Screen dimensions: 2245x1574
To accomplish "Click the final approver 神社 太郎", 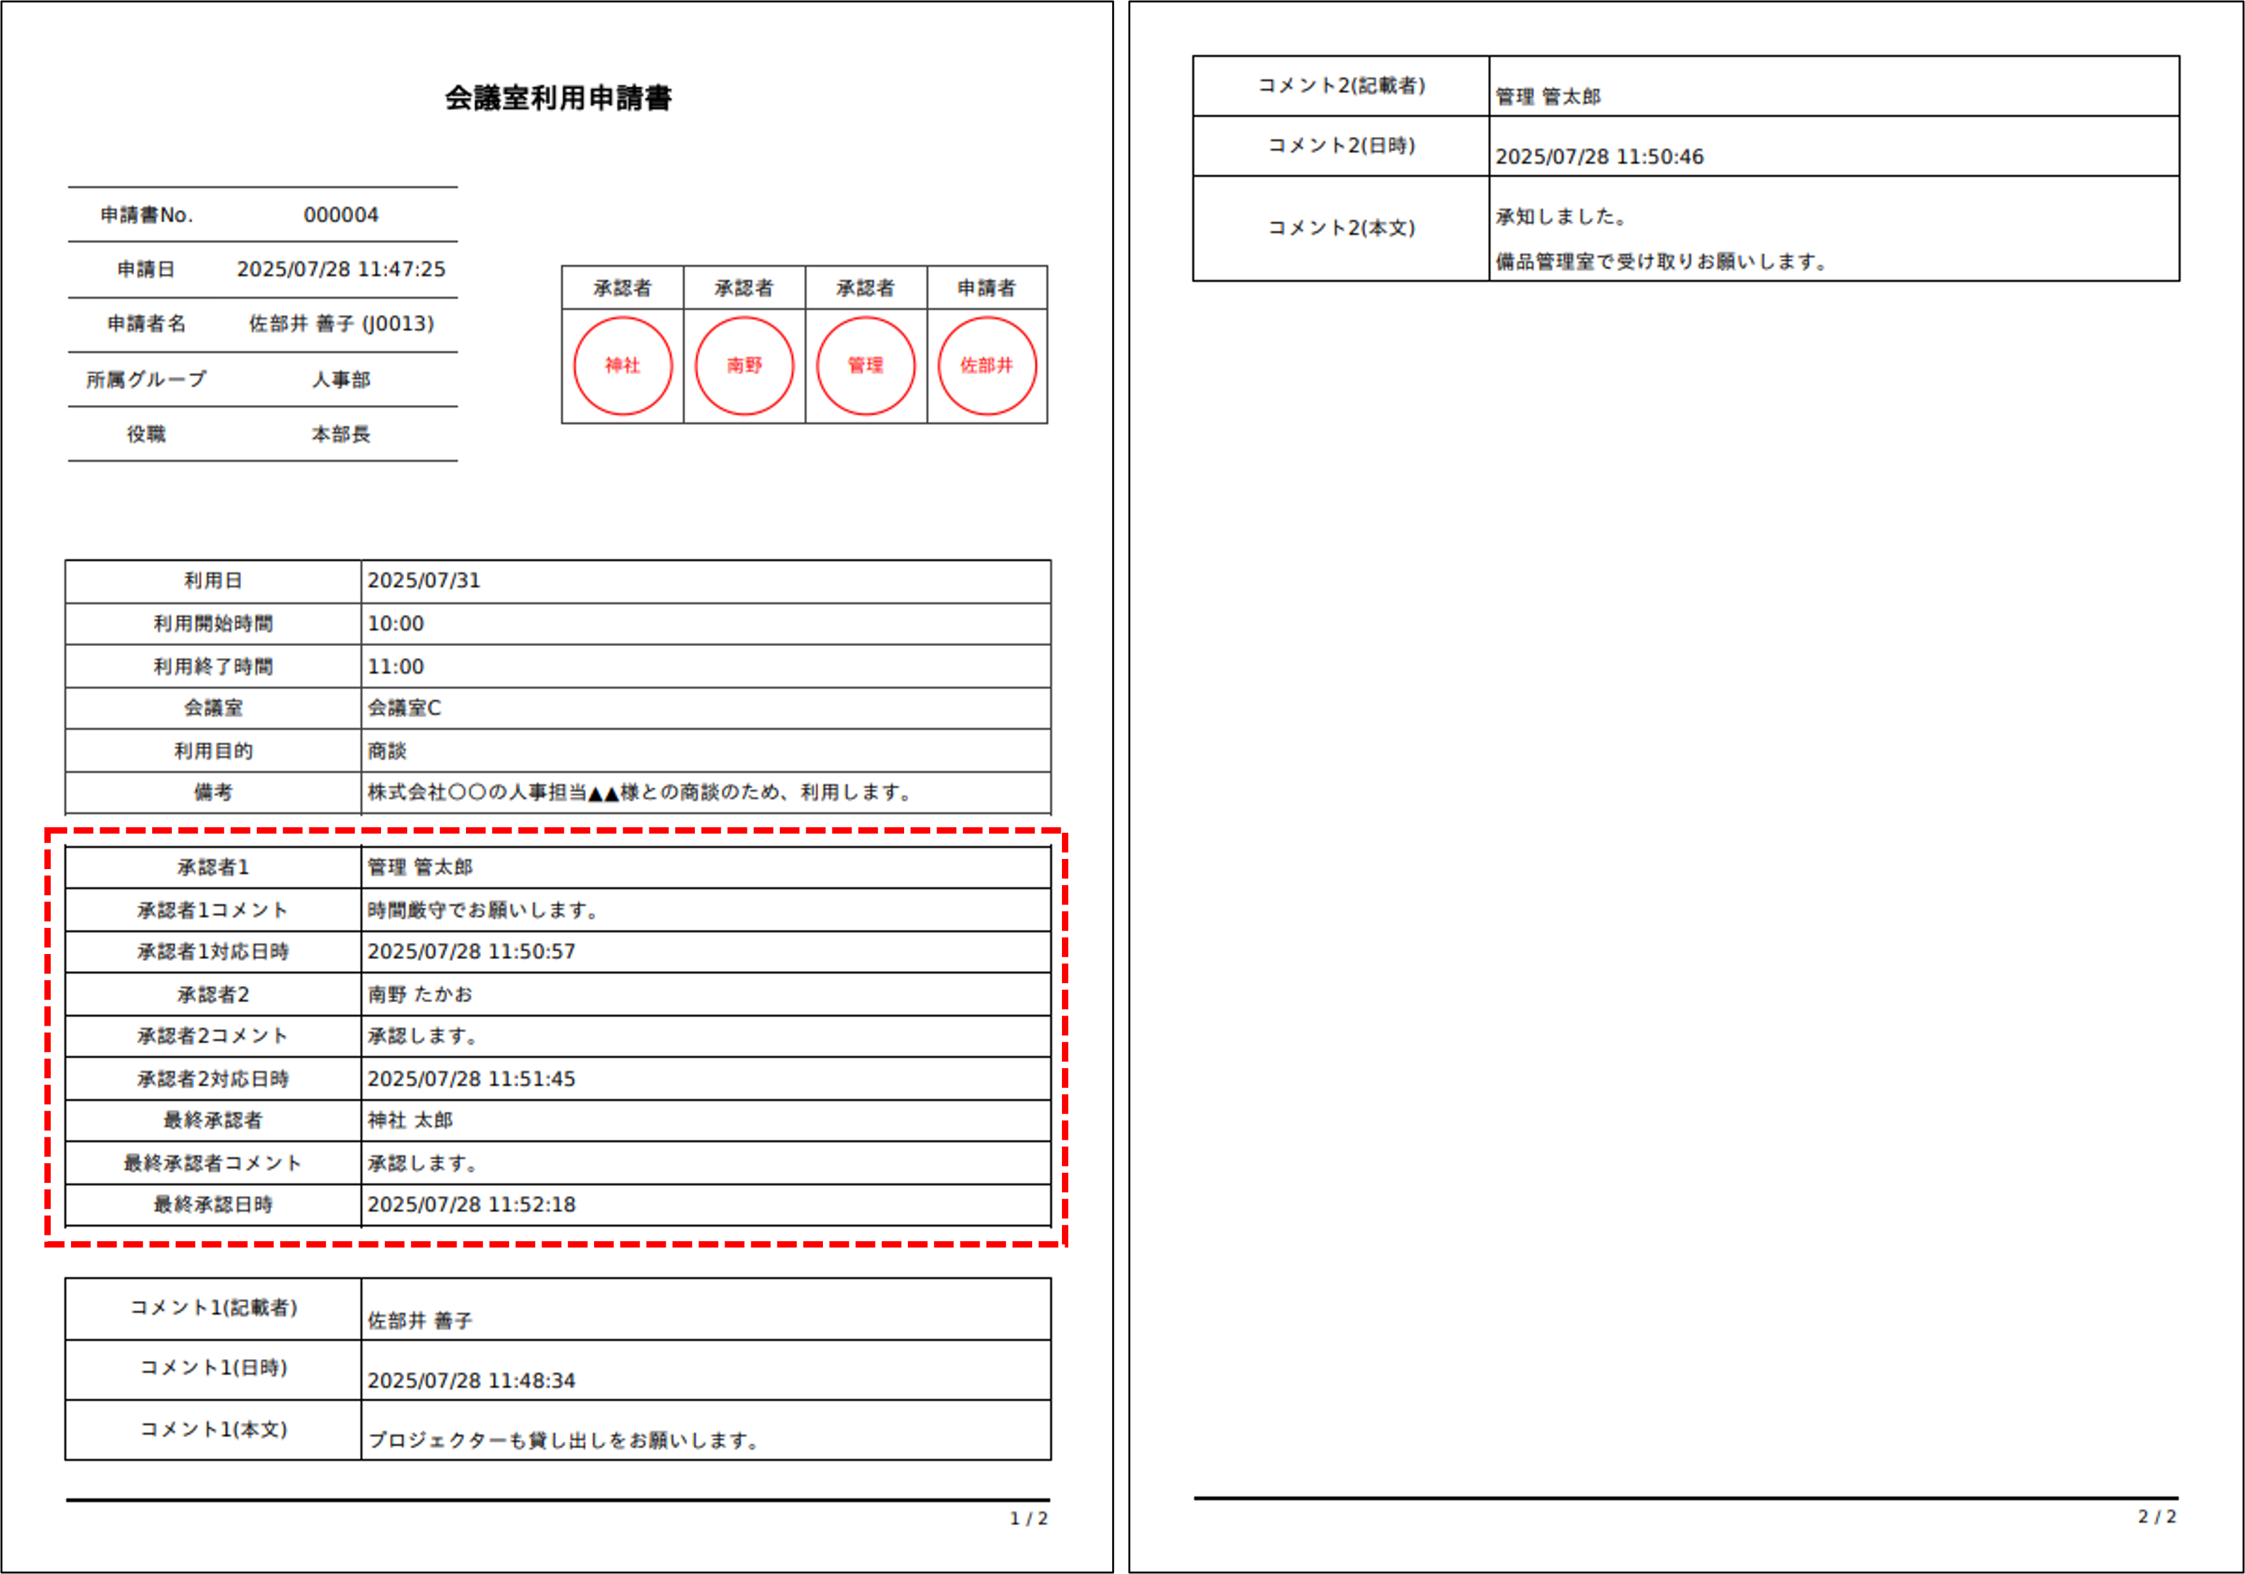I will 410,1120.
